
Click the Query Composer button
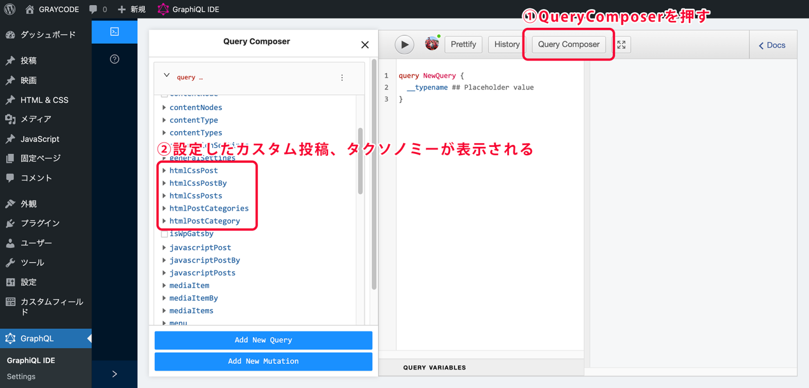pos(569,44)
